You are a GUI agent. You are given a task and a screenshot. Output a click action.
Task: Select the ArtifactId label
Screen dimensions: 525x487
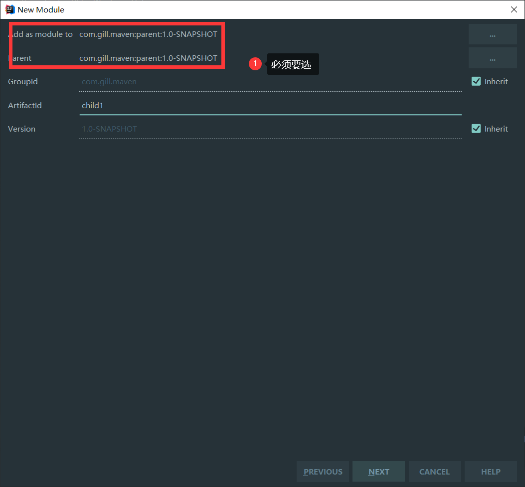click(25, 106)
